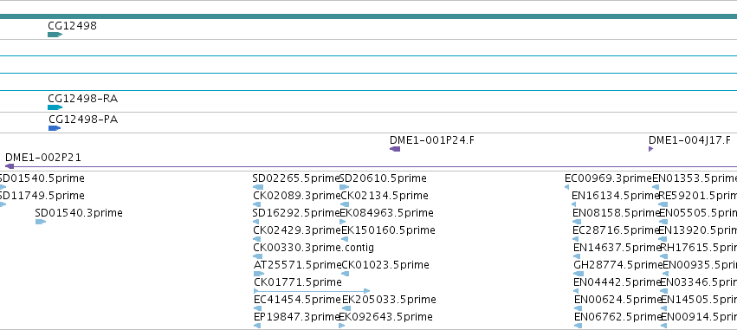Click the EK205033.5prime EST label
This screenshot has height=330, width=737.
[x=389, y=300]
